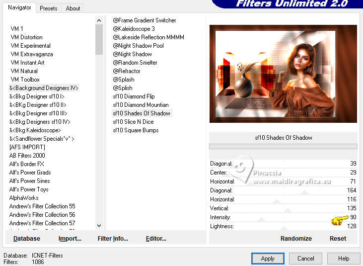This screenshot has width=363, height=266.
Task: Choose sf10 Diamond Flip filter
Action: tap(134, 96)
